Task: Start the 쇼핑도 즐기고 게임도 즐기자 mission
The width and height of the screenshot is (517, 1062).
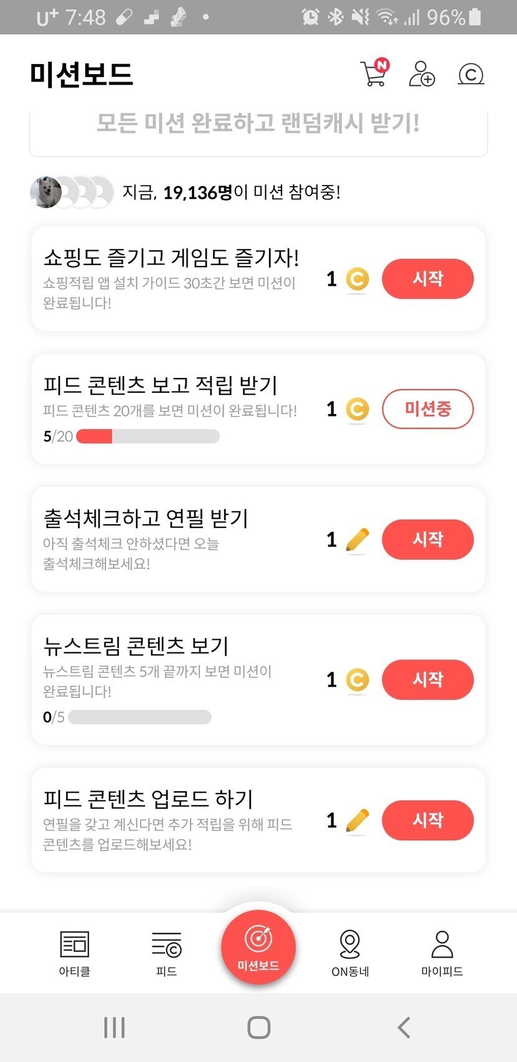Action: pos(427,279)
